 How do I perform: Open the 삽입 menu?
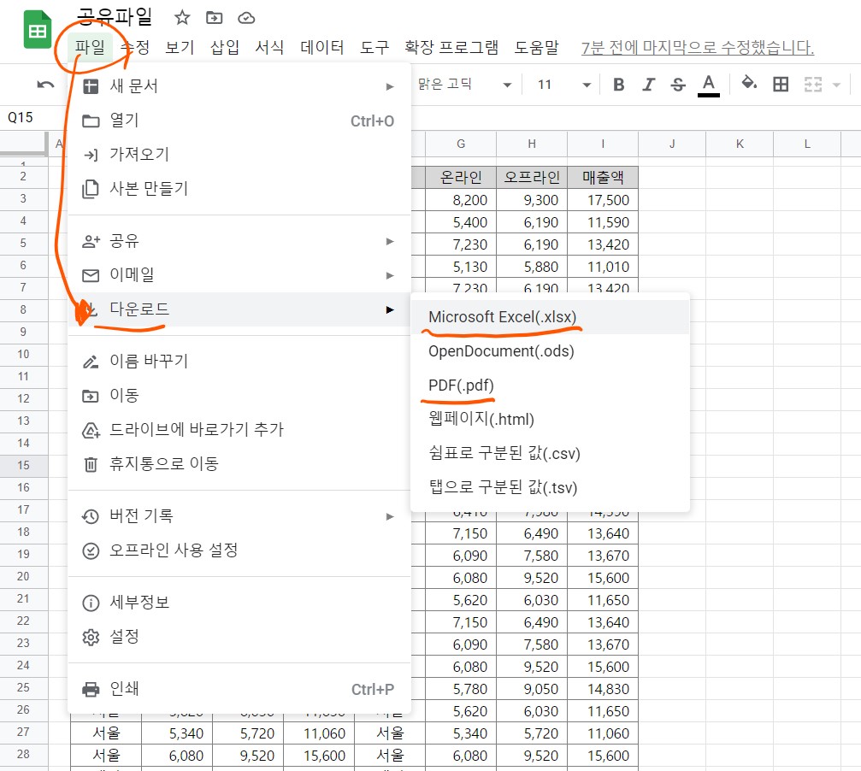[223, 48]
